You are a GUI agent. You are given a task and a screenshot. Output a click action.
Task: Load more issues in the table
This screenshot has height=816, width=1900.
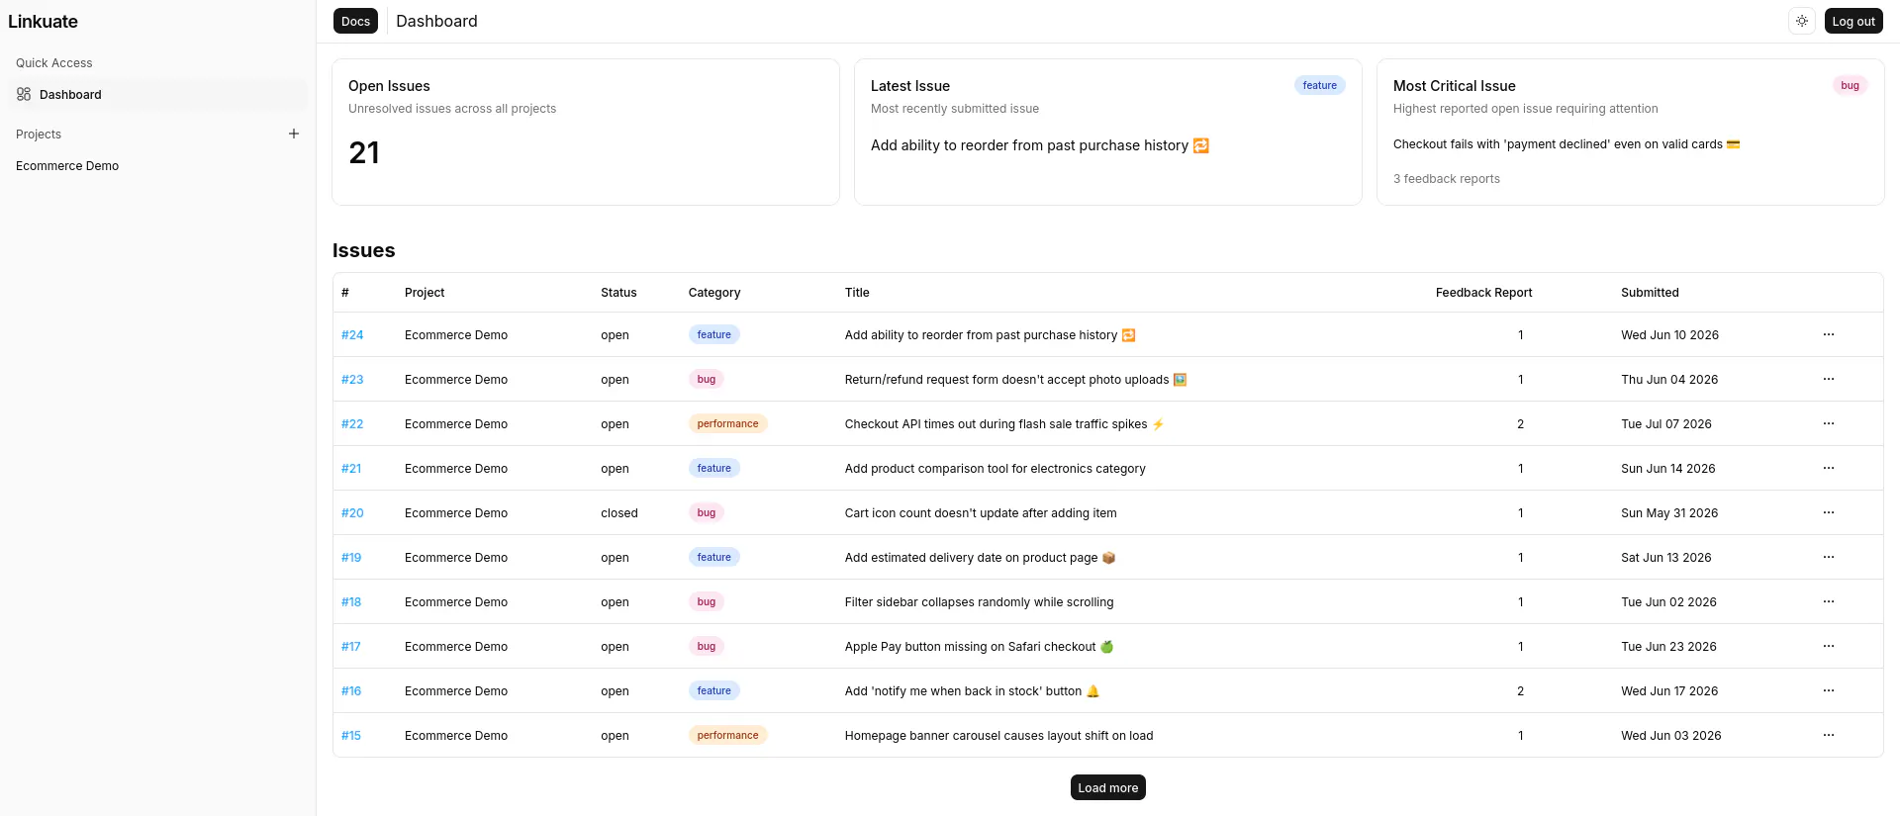tap(1107, 787)
